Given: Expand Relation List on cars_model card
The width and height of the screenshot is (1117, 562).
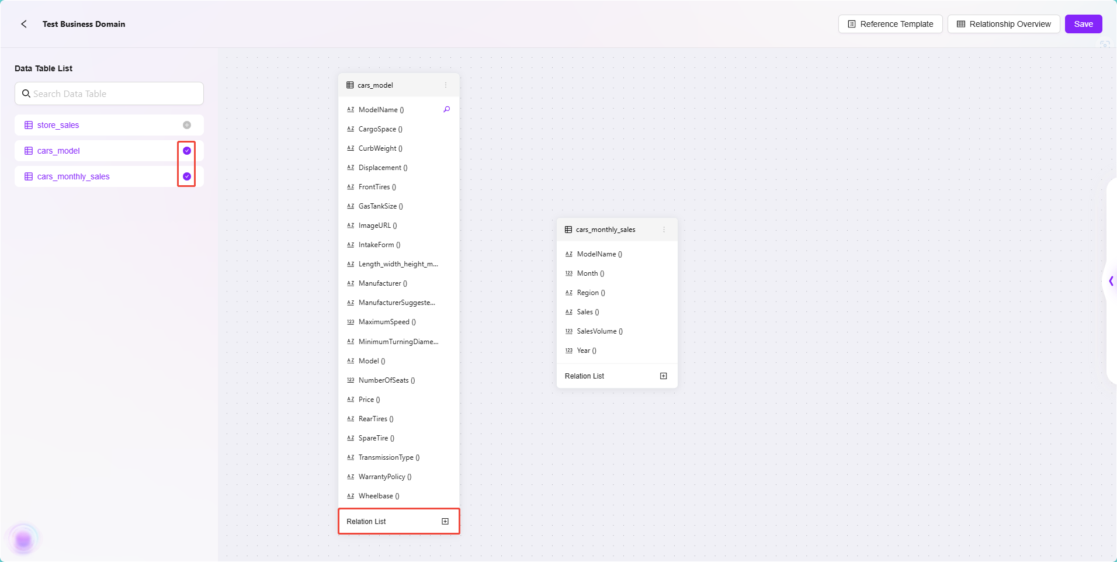Looking at the screenshot, I should [x=445, y=522].
